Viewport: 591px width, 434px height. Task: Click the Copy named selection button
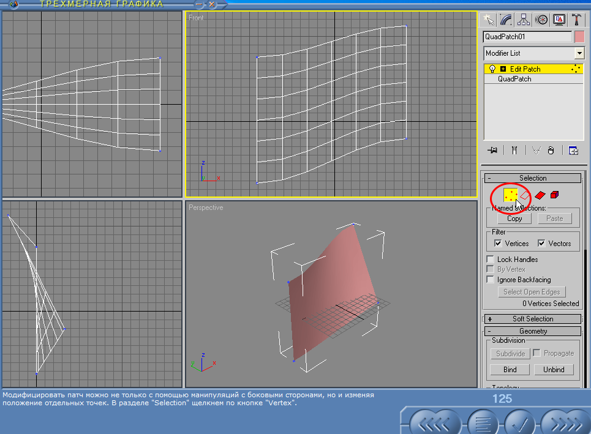[x=514, y=219]
